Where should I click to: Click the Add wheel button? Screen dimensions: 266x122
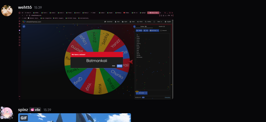point(140,93)
